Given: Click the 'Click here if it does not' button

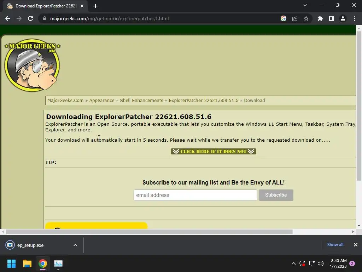Looking at the screenshot, I should tap(213, 151).
